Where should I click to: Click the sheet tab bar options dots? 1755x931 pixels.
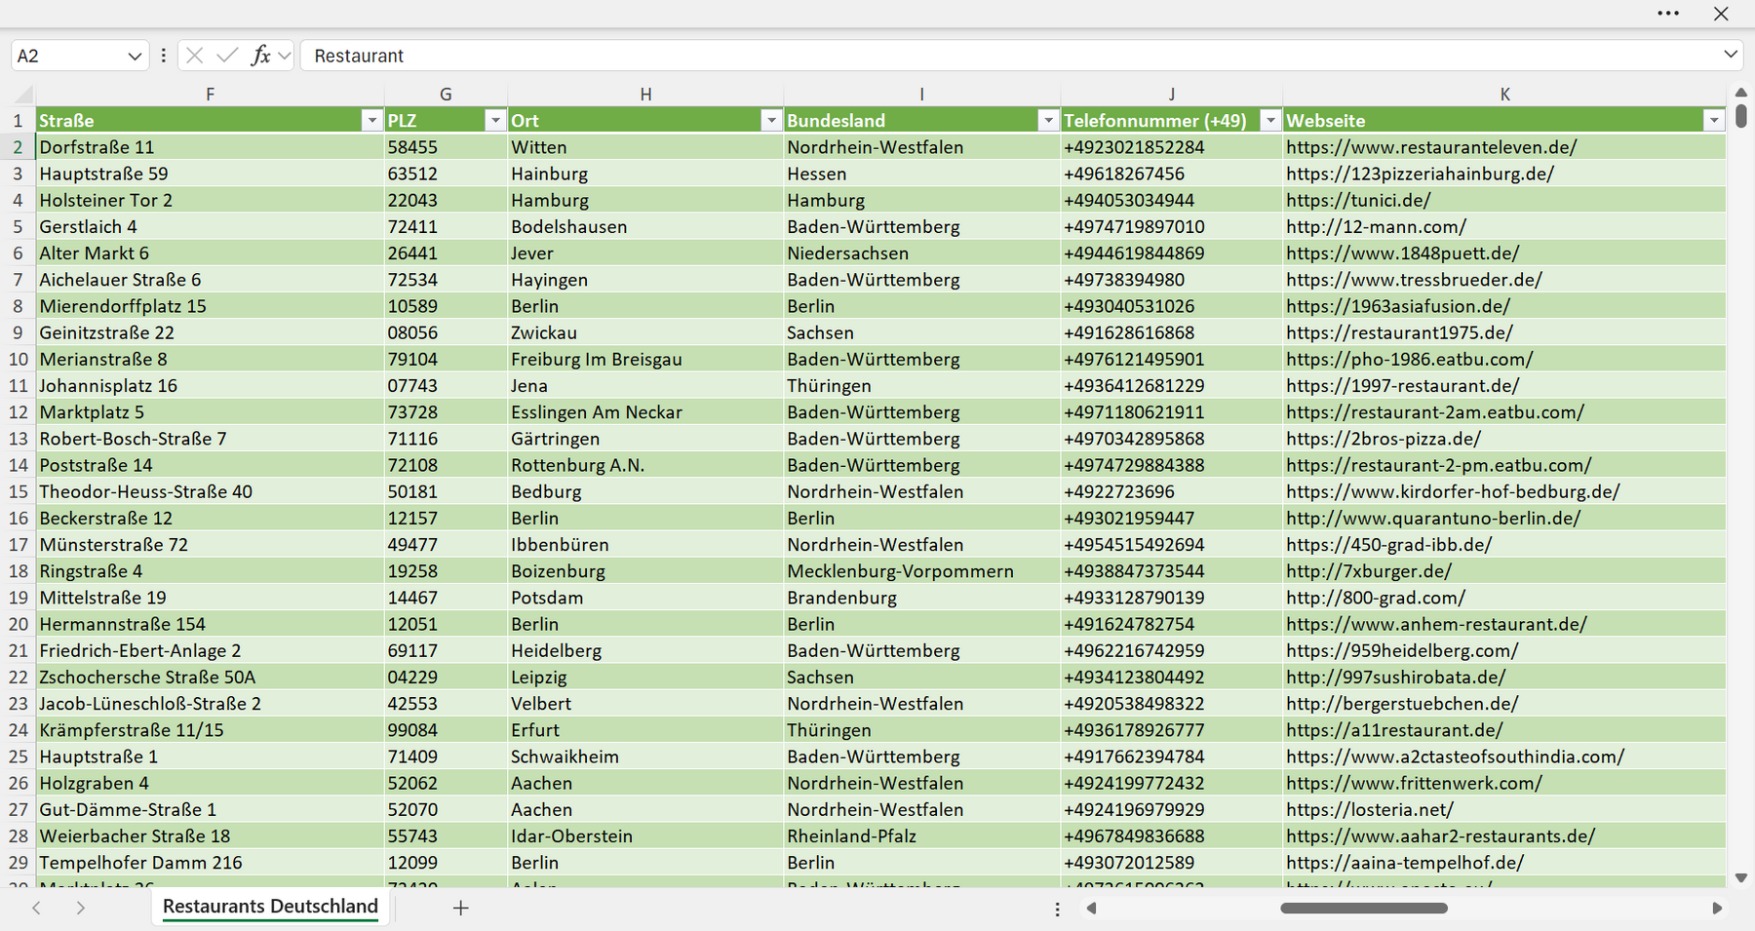(1058, 909)
